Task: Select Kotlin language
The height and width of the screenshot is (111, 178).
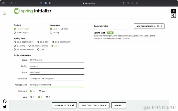Action: click(x=64, y=29)
